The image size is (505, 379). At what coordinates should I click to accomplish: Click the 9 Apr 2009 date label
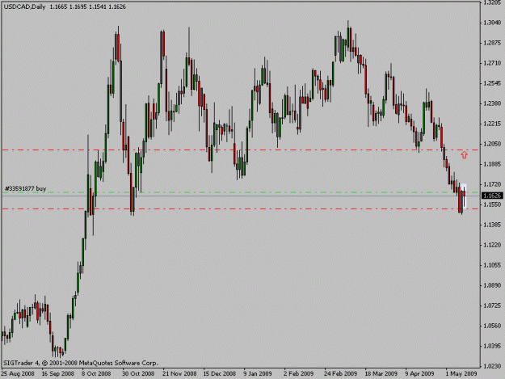coord(419,374)
